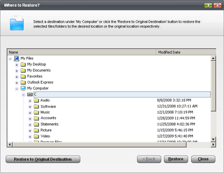Click the horizontal scrollbar left arrow
The width and height of the screenshot is (224, 173).
(x=10, y=145)
